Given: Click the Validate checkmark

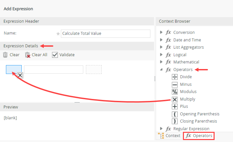Looking at the screenshot, I should point(55,55).
